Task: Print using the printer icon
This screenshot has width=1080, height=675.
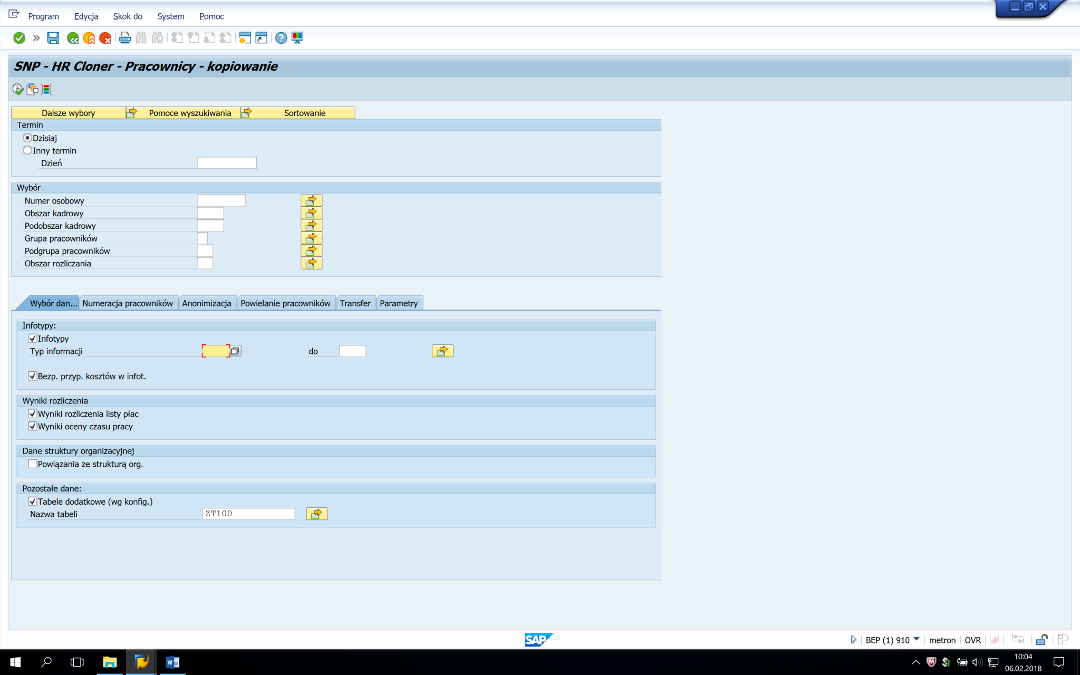Action: pyautogui.click(x=125, y=38)
